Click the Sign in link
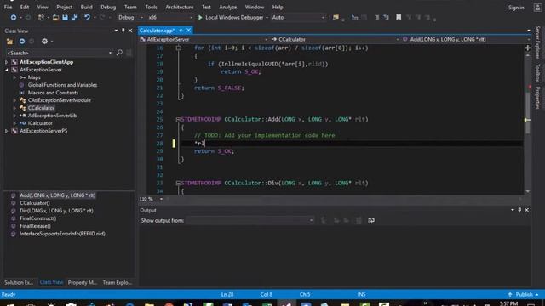The height and width of the screenshot is (306, 545). (x=516, y=8)
